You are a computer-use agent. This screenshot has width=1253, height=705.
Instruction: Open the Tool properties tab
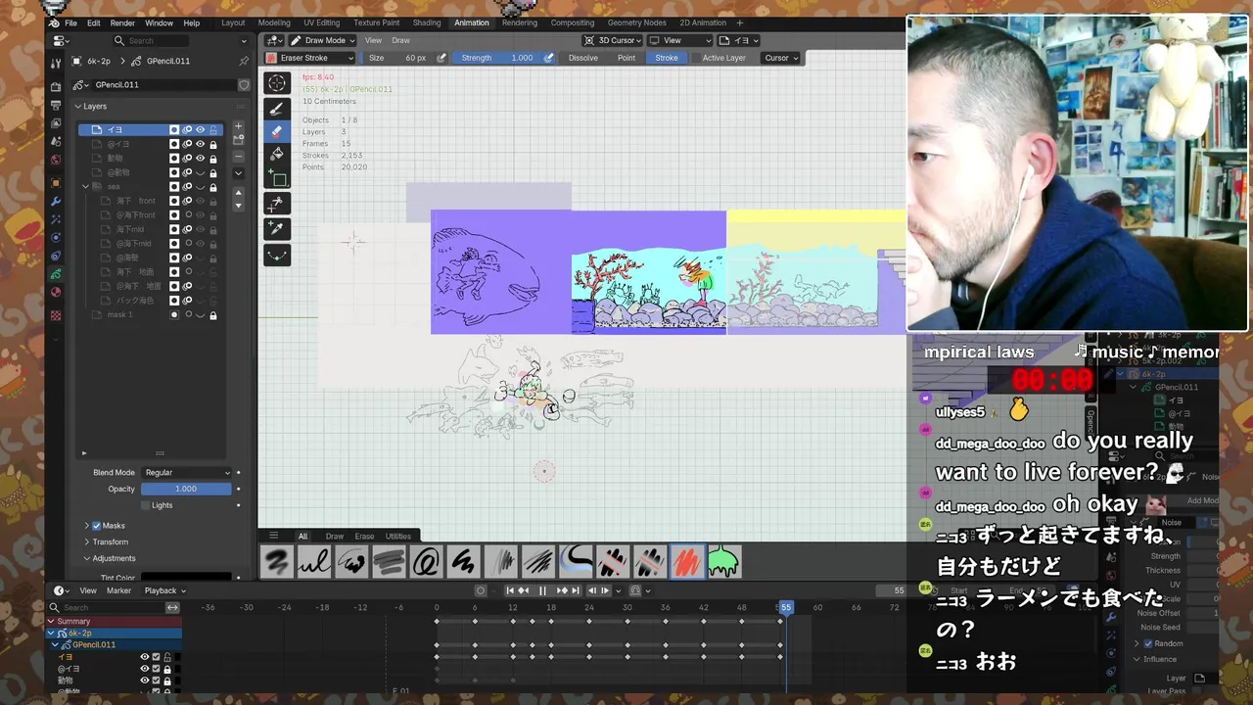56,62
